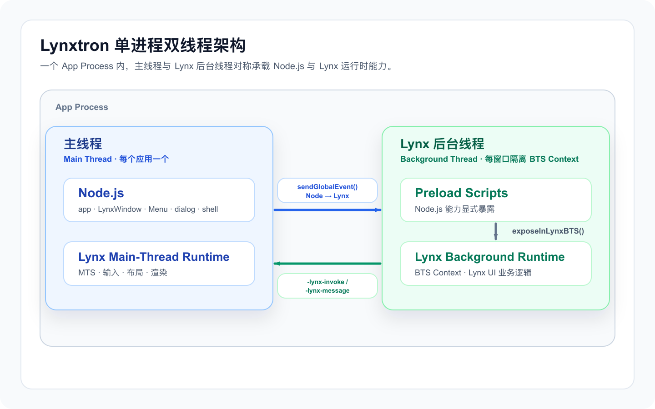655x409 pixels.
Task: Click "app · LynxWindow · Menu · dialog · shell" text
Action: (148, 209)
